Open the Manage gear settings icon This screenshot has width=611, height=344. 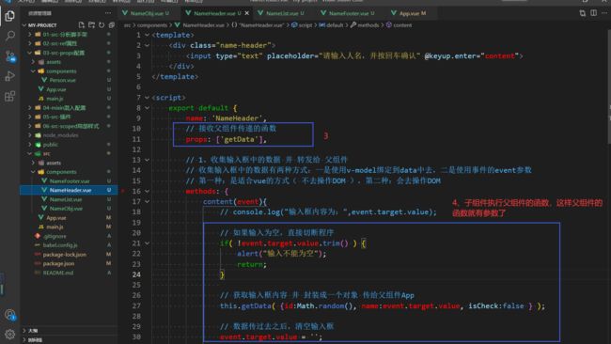tap(9, 334)
